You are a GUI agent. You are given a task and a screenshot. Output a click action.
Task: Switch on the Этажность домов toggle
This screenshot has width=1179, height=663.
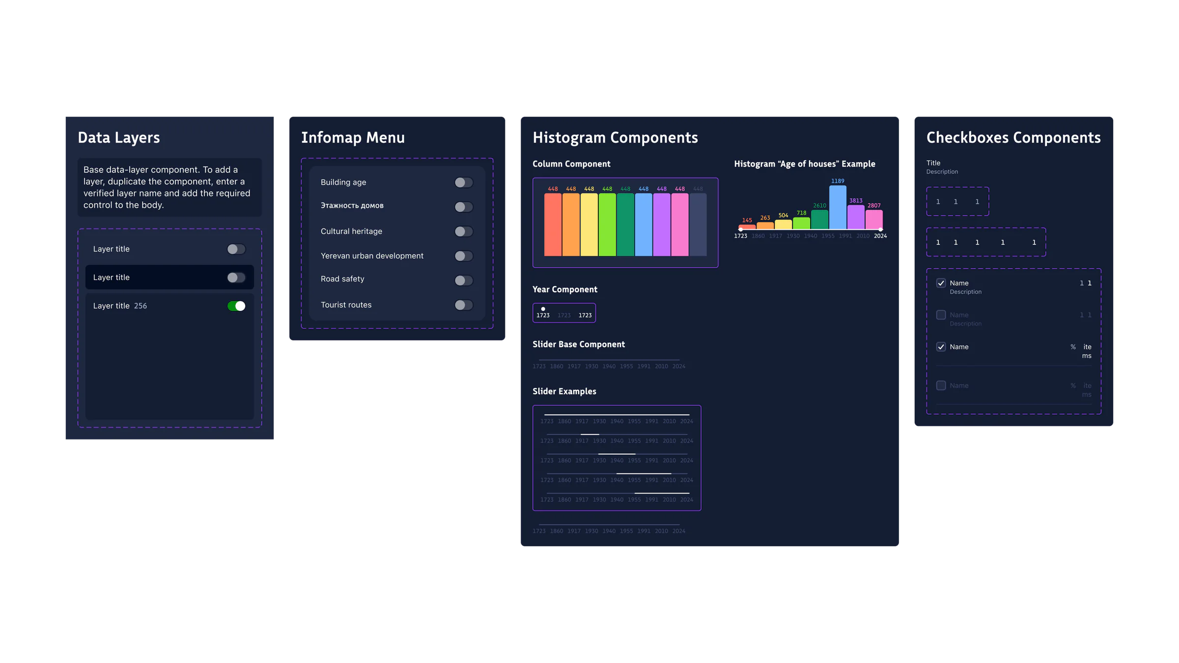click(x=464, y=207)
